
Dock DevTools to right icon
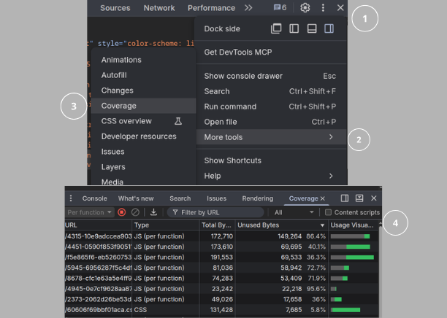coord(329,28)
